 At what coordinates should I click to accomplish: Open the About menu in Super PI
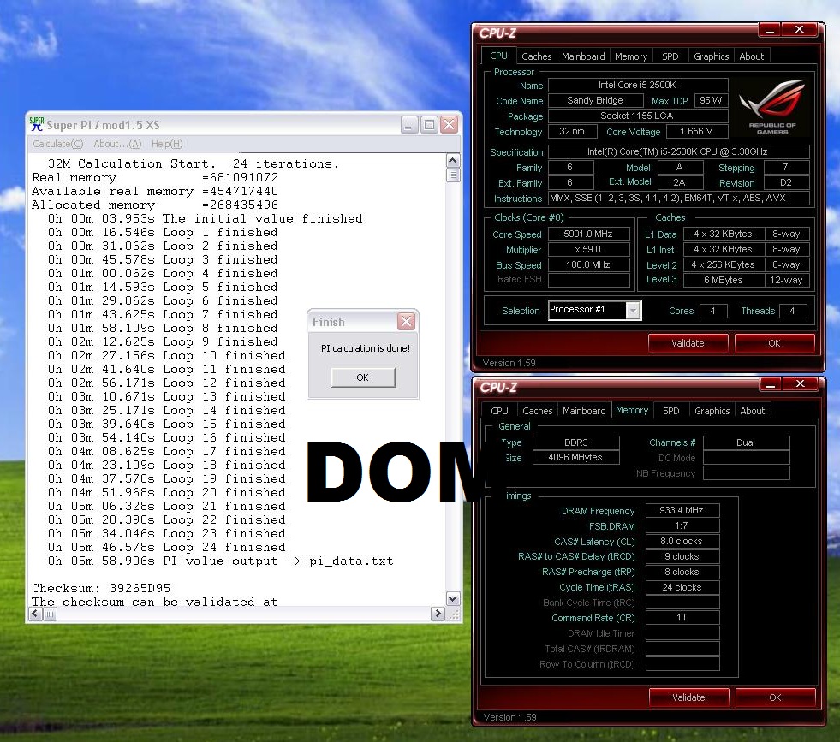118,144
